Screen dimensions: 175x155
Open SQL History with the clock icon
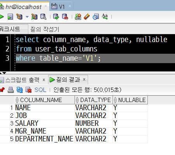pyautogui.click(x=96, y=17)
